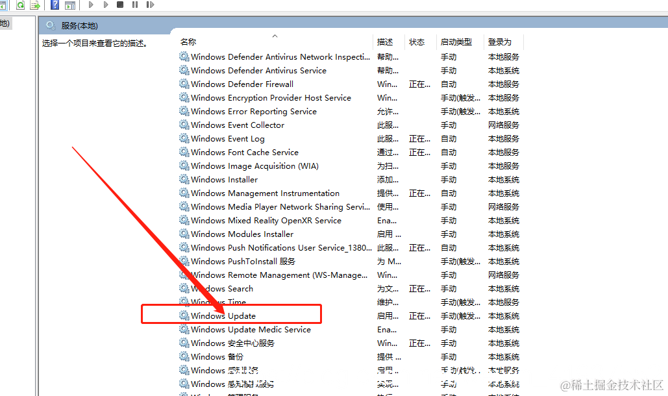Click 手动(触发... startup type of Windows Update
668x396 pixels.
point(460,316)
